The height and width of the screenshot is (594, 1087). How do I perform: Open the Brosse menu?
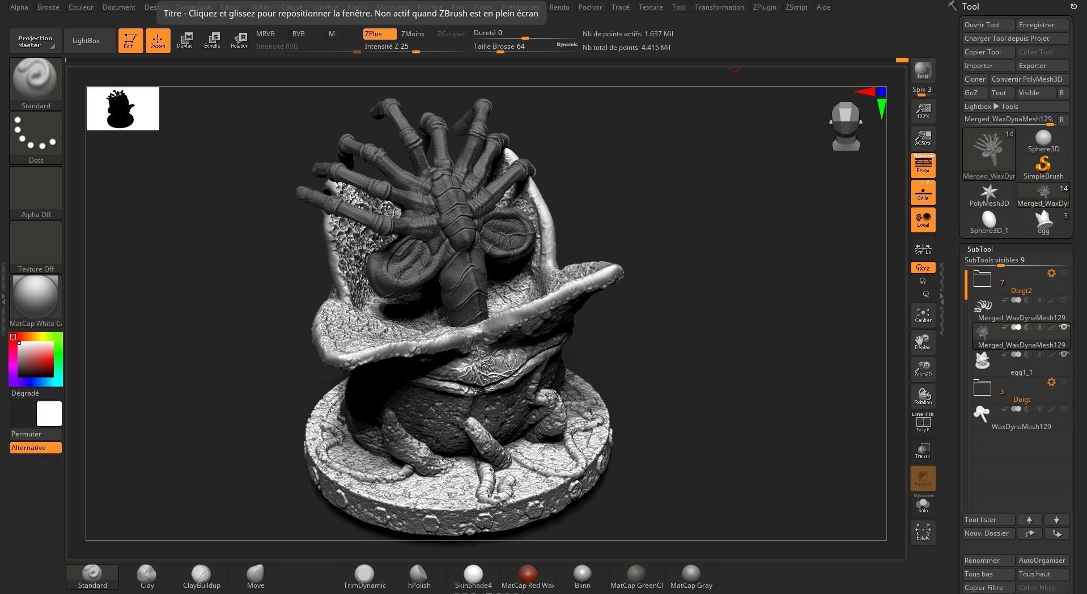coord(48,7)
